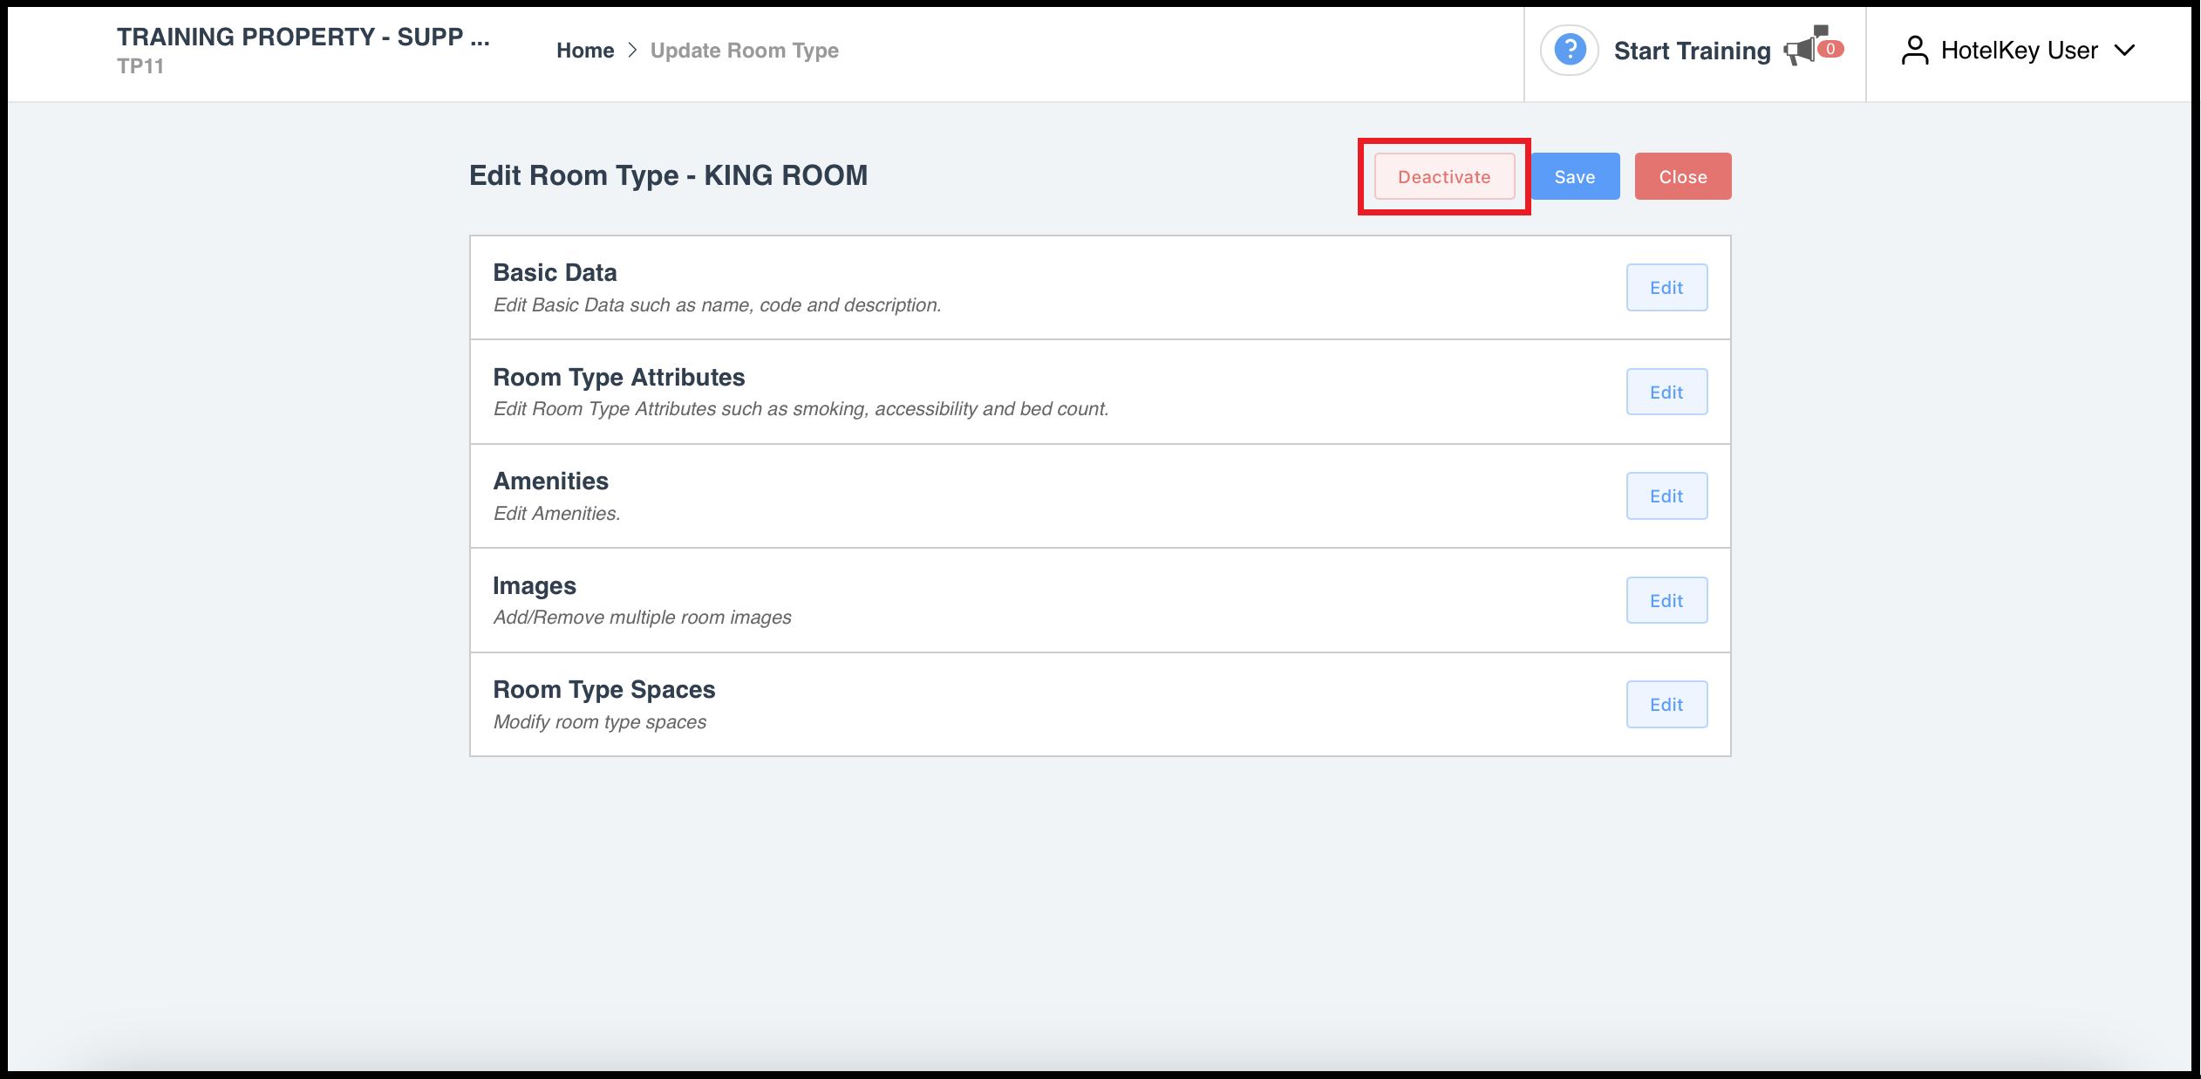2201x1079 pixels.
Task: Click the help question mark icon
Action: pos(1569,51)
